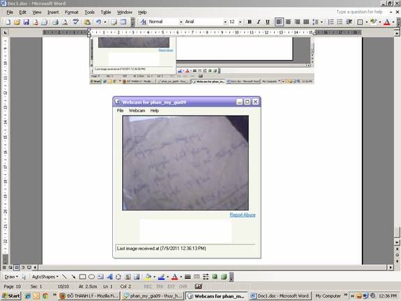Switch to the phan_my_gia09 chat taskbar button
This screenshot has height=301, width=401.
coord(153,296)
